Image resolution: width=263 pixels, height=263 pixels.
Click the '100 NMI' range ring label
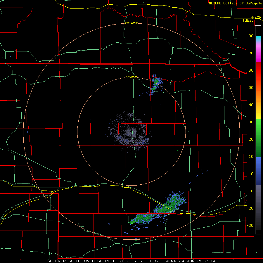pos(131,23)
